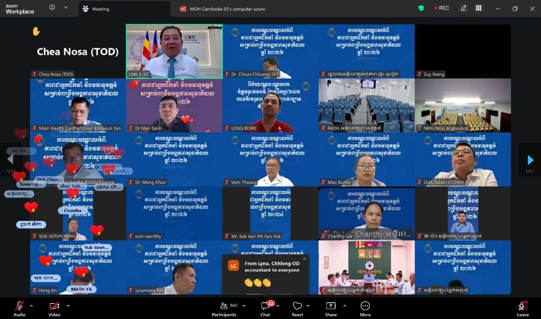541x319 pixels.
Task: Open the More options menu
Action: pos(365,308)
